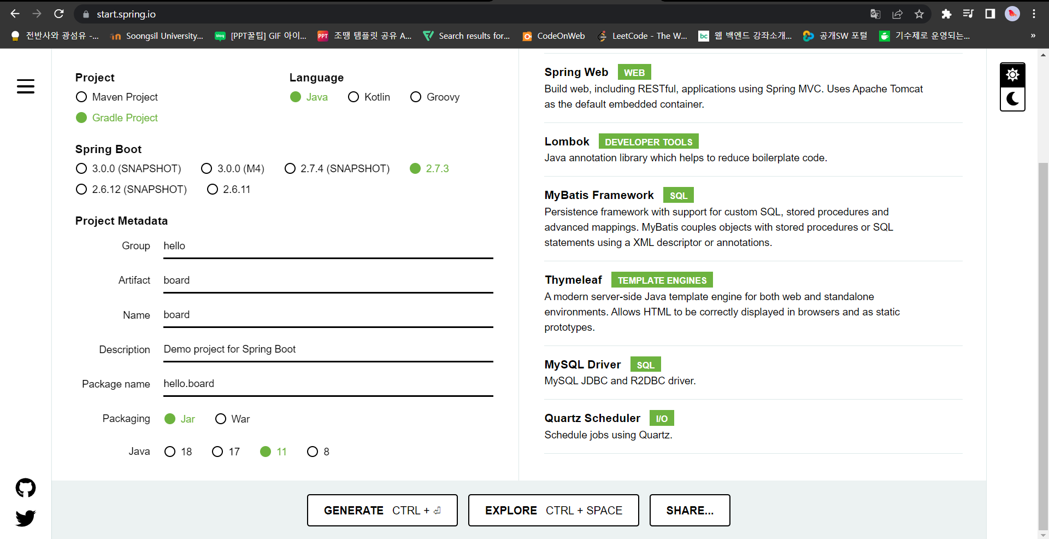
Task: Select Java version 18
Action: click(178, 452)
